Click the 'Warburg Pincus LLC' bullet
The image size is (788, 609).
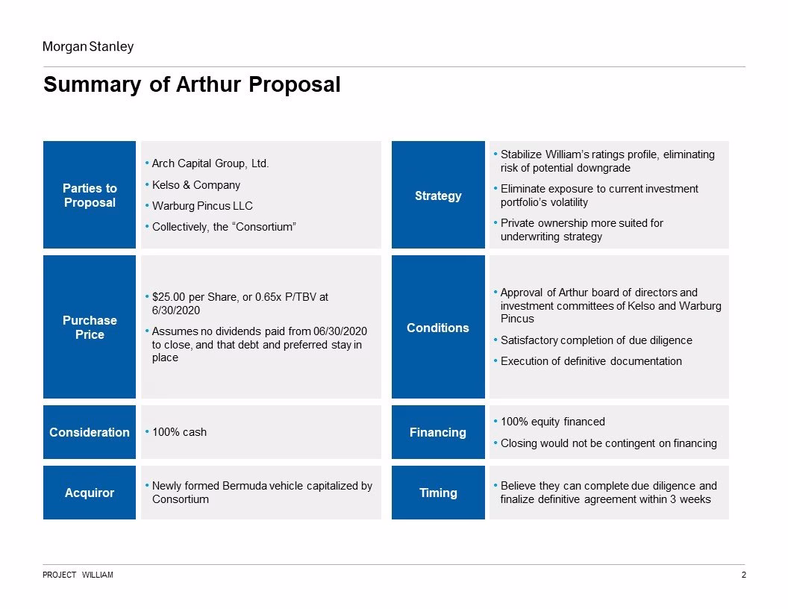[x=202, y=206]
